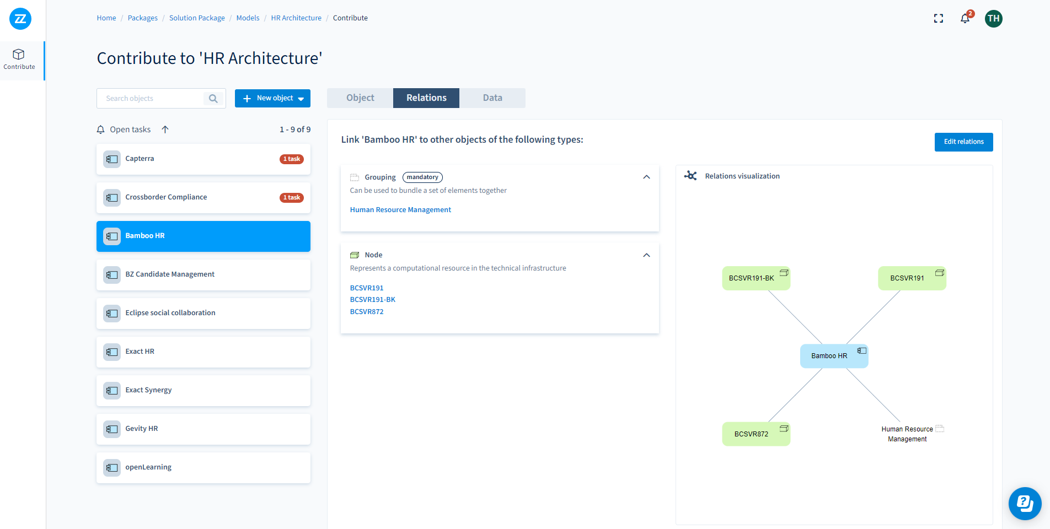Click the Exact HR component icon
This screenshot has width=1050, height=529.
[x=112, y=352]
